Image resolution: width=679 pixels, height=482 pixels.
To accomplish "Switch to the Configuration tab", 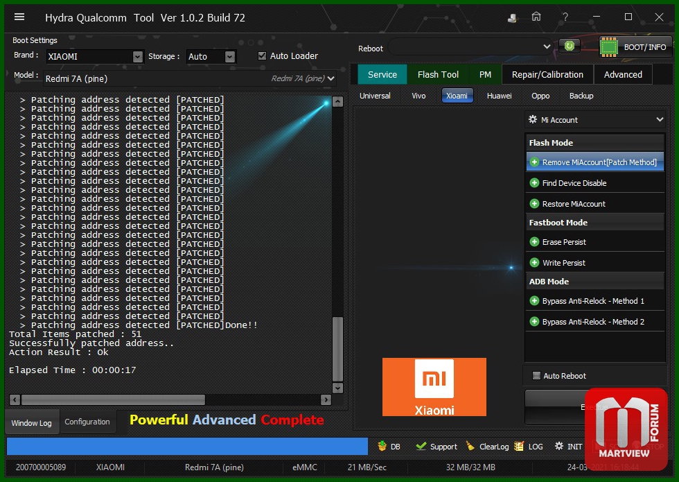I will tap(87, 422).
